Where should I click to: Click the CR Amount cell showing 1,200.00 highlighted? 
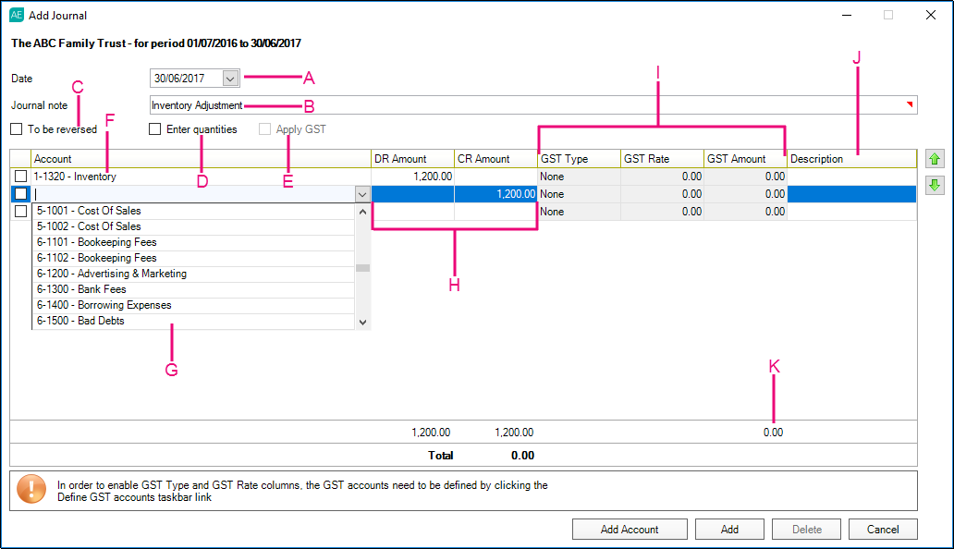[495, 194]
